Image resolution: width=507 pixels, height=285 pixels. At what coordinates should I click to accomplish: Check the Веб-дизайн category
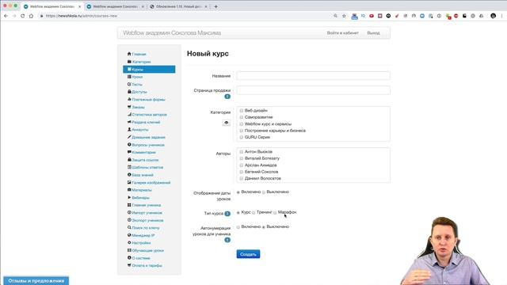click(241, 111)
